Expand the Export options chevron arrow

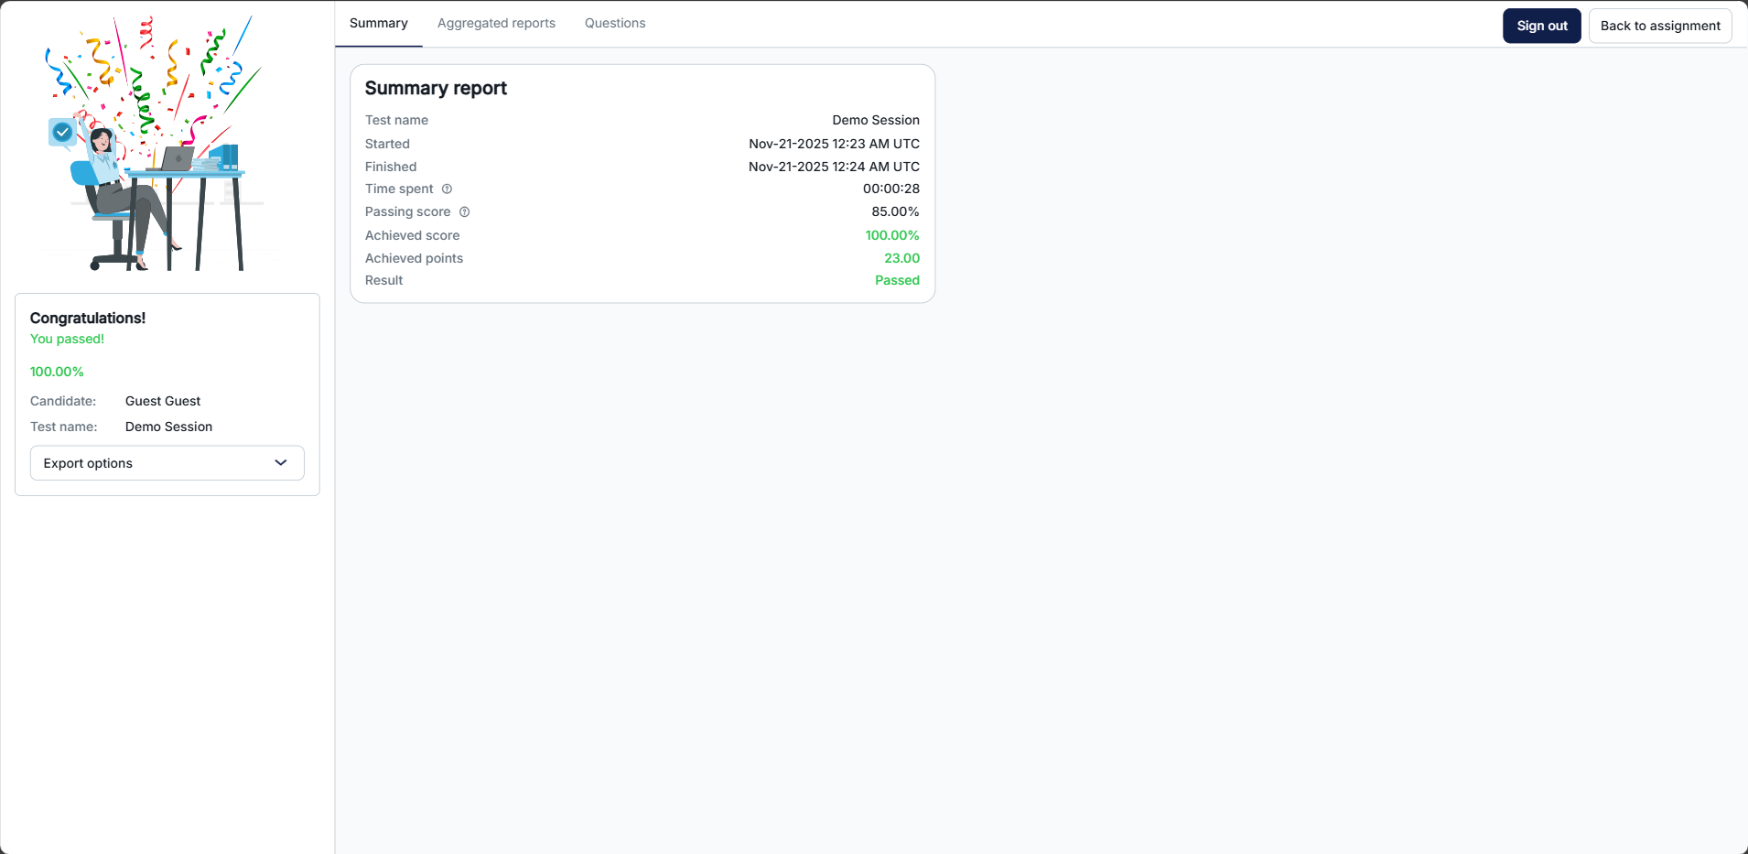(x=281, y=463)
